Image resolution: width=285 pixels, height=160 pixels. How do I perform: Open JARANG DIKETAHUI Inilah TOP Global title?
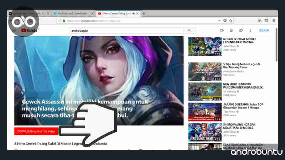[x=243, y=106]
